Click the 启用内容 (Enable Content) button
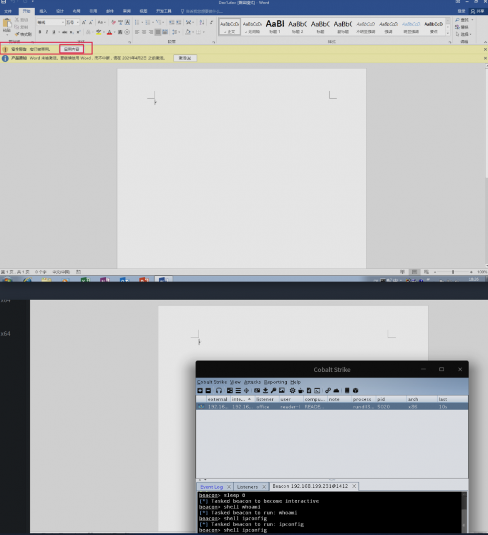 pos(72,49)
